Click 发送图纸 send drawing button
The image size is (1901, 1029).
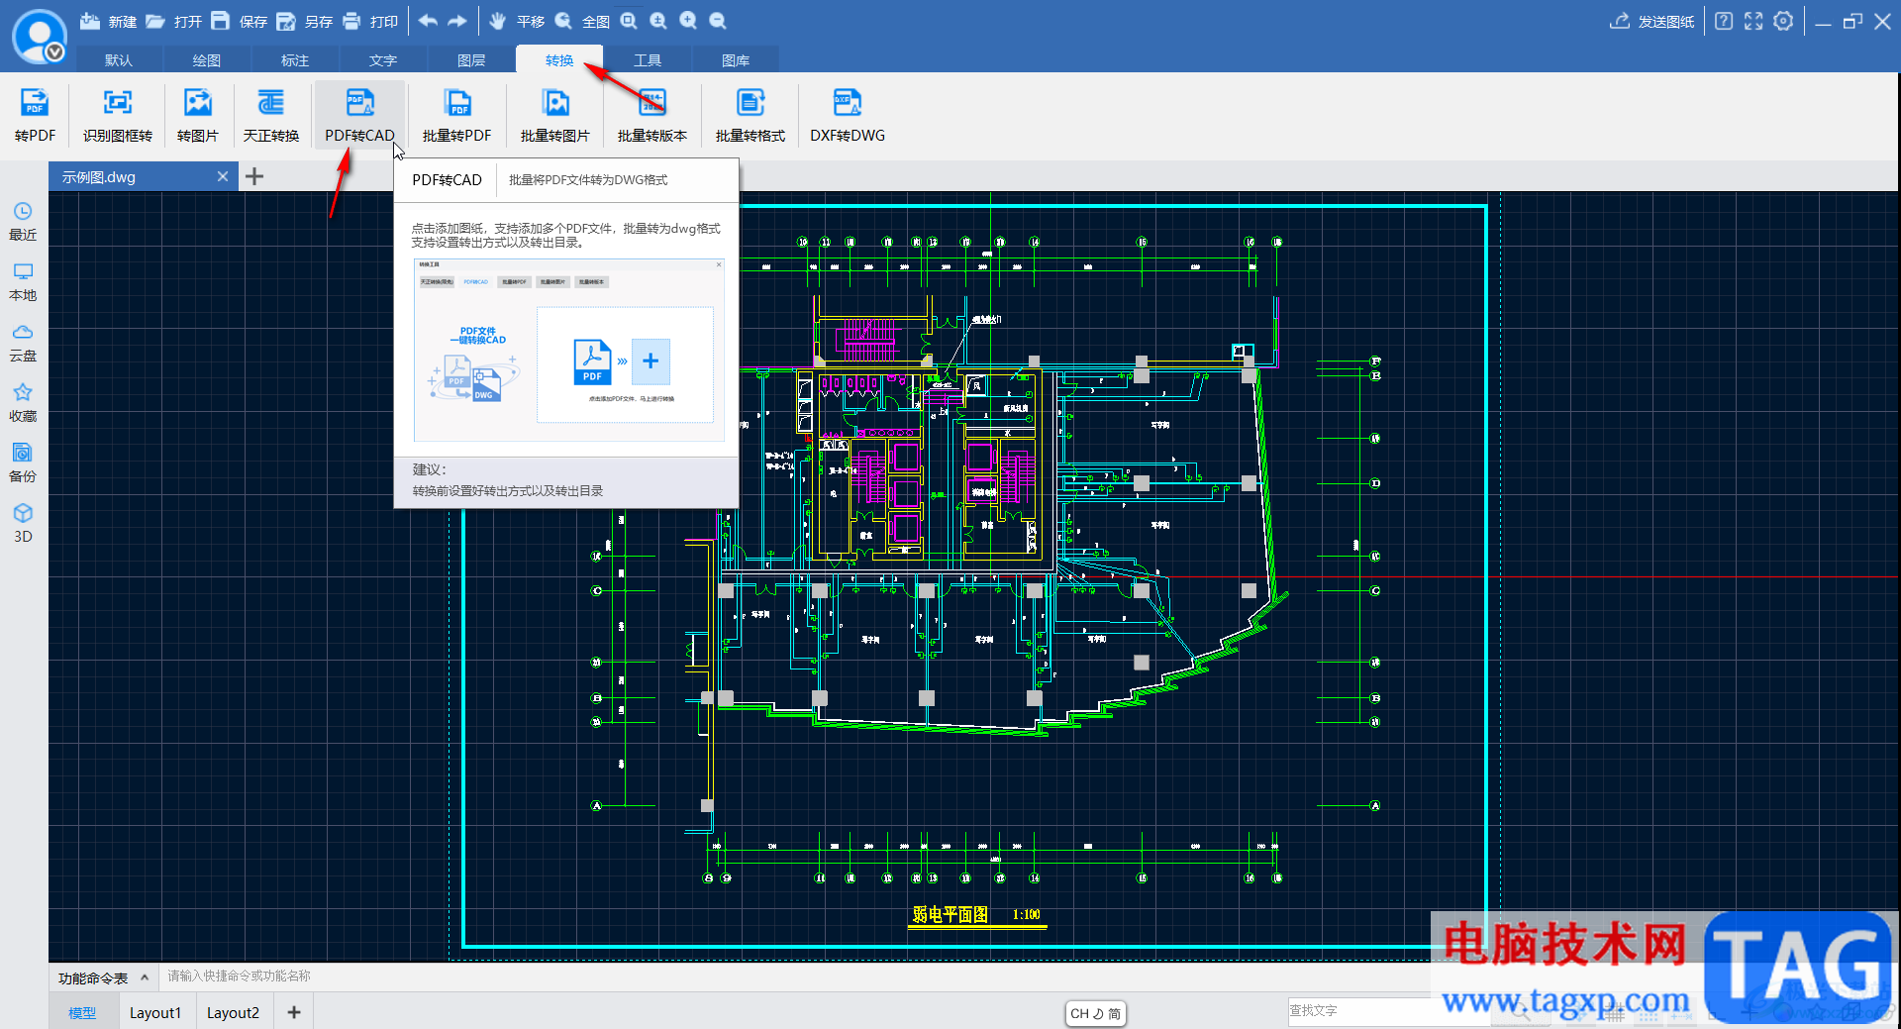click(1651, 21)
